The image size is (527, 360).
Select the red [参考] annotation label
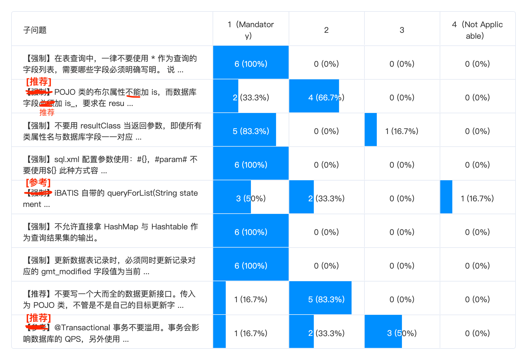pyautogui.click(x=38, y=183)
